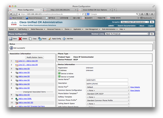Screen dimensions: 163x118
Task: Click the line icon beside Line [1]
Action: 17,61
